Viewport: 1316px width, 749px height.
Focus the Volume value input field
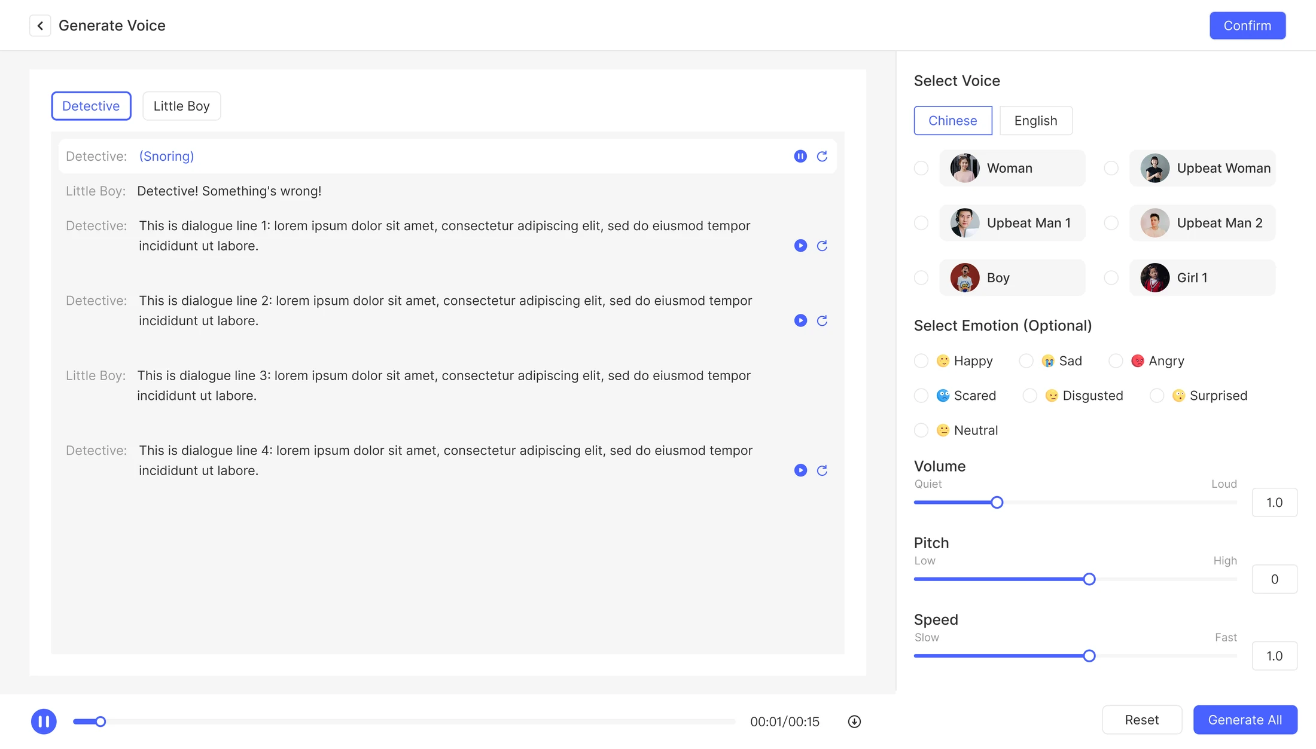pyautogui.click(x=1275, y=503)
